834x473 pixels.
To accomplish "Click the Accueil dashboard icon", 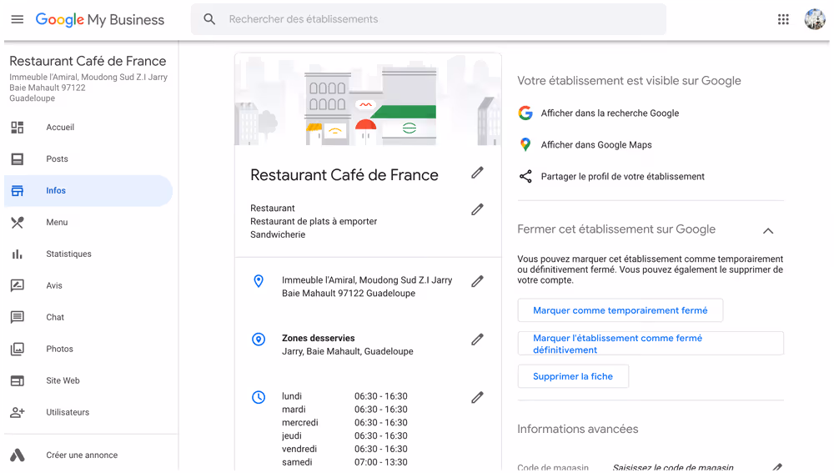I will [18, 127].
